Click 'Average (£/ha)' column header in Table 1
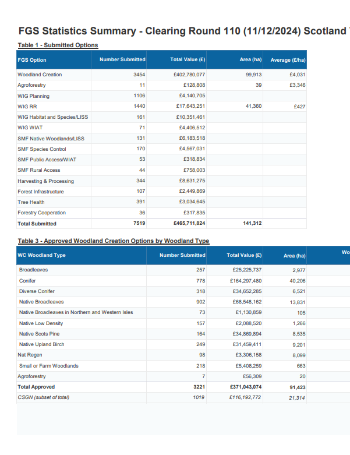 pyautogui.click(x=288, y=60)
